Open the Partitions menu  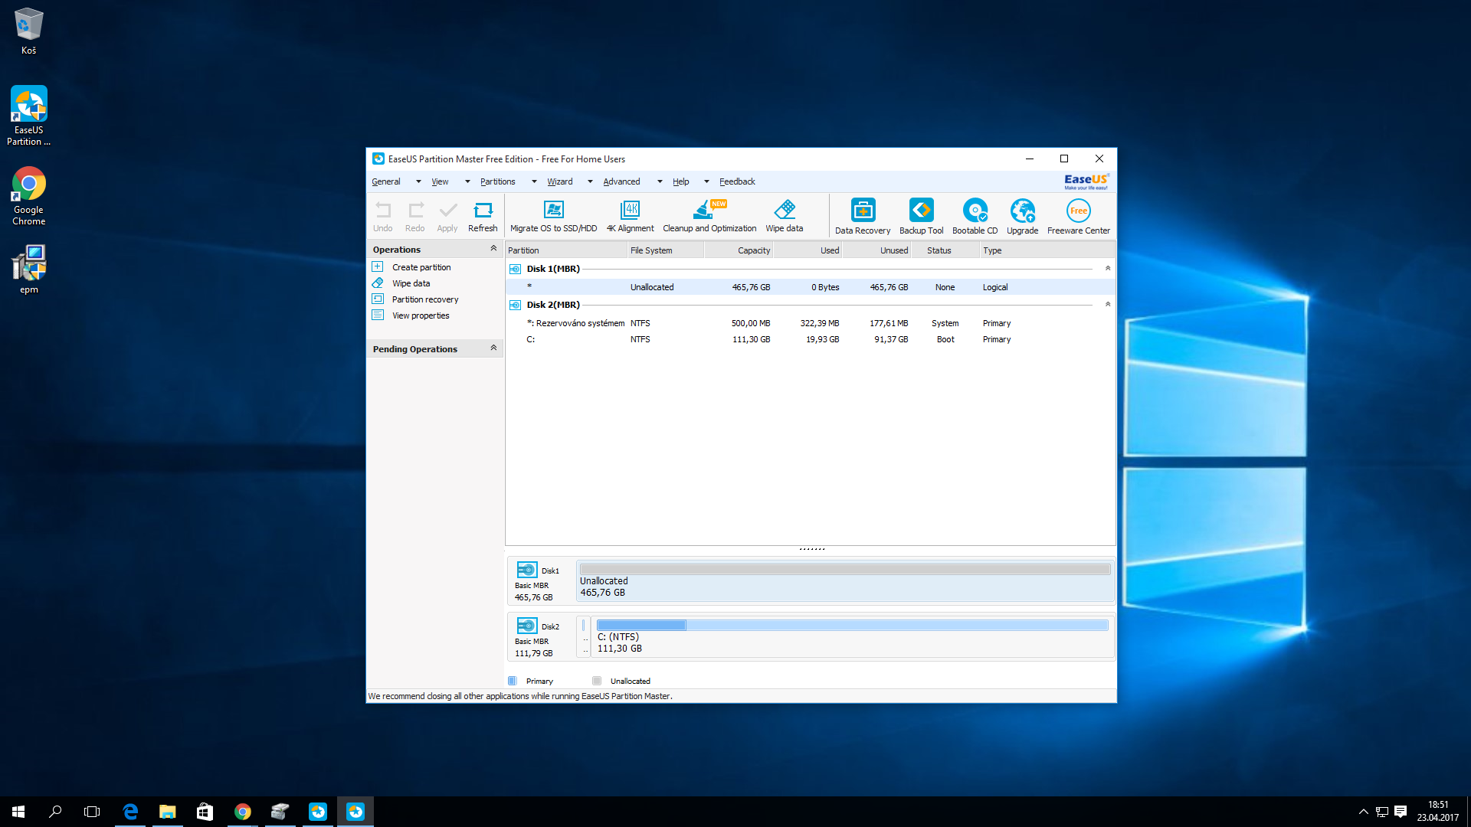coord(497,181)
